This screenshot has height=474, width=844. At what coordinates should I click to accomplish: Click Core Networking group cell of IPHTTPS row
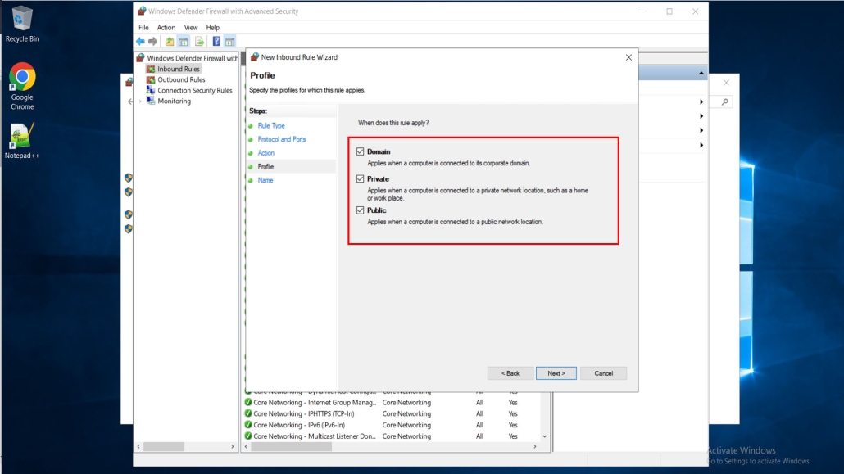tap(406, 413)
